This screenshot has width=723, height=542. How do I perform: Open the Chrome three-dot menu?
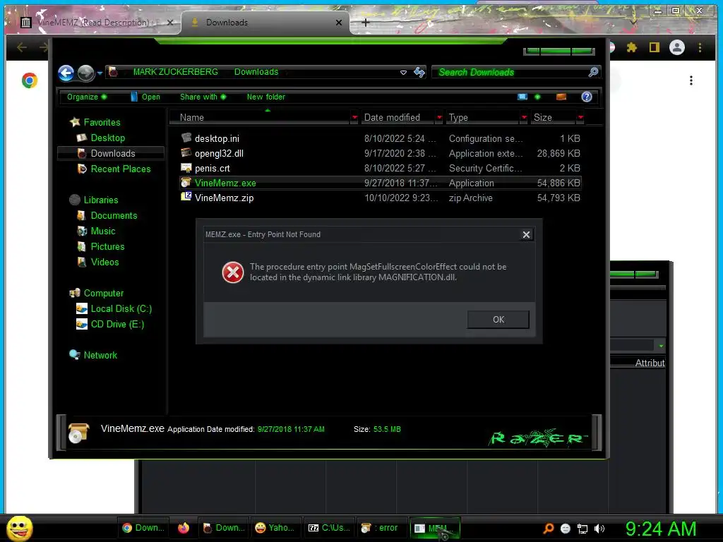(700, 47)
